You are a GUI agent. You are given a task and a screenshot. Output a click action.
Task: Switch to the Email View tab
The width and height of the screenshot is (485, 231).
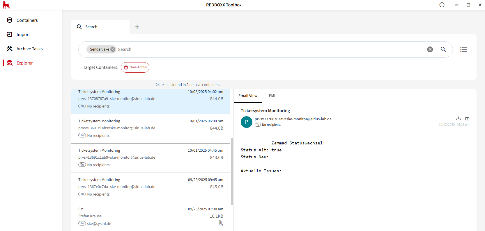(248, 96)
